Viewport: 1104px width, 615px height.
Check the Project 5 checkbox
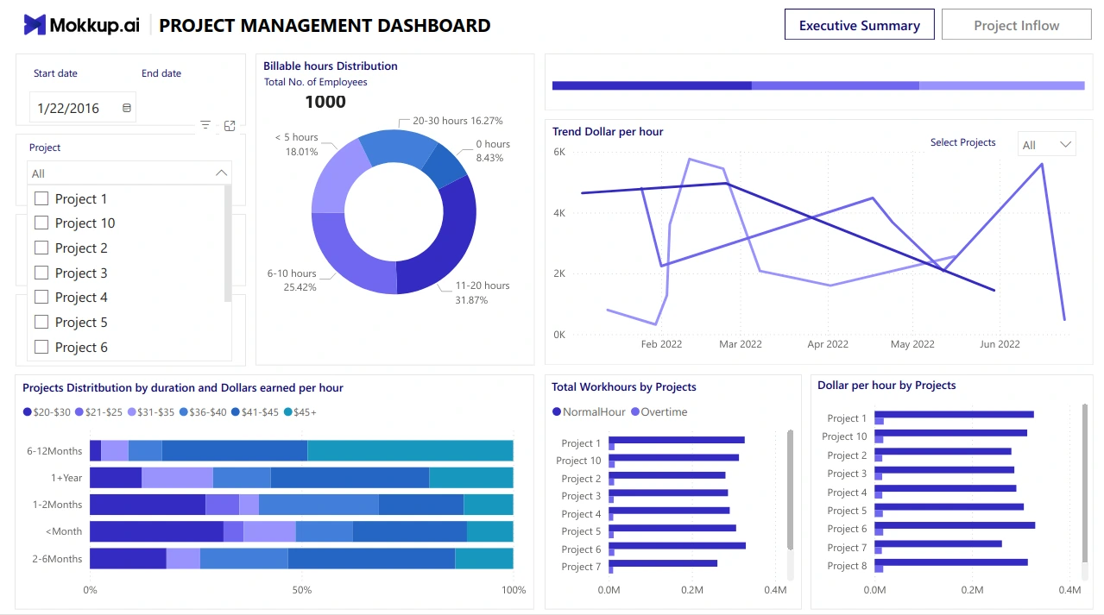point(41,322)
